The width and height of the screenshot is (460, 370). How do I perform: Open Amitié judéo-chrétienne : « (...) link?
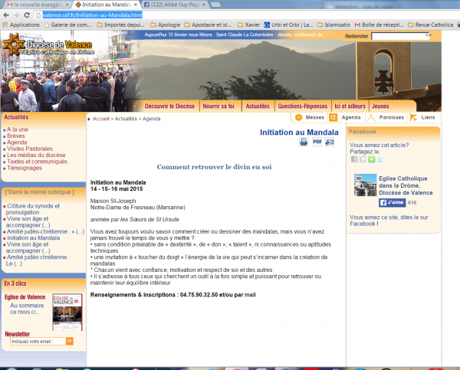45,231
